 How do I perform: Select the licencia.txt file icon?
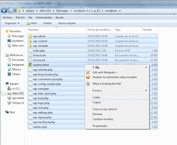click(30, 55)
